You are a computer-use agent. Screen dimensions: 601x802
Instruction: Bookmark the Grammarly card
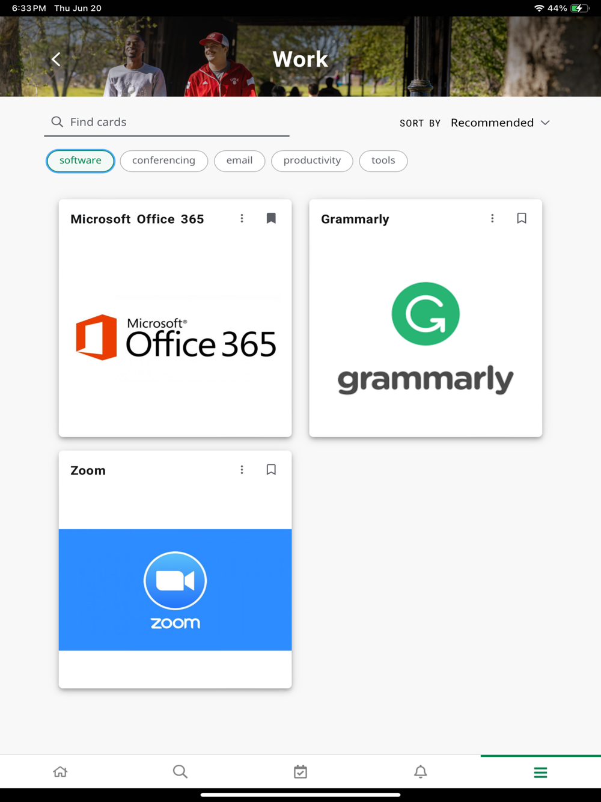click(522, 218)
